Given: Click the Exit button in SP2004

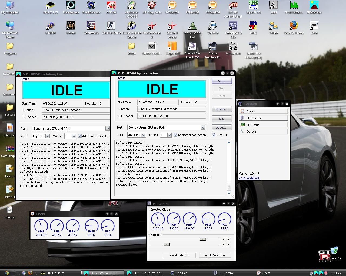Looking at the screenshot, I should pyautogui.click(x=221, y=118).
